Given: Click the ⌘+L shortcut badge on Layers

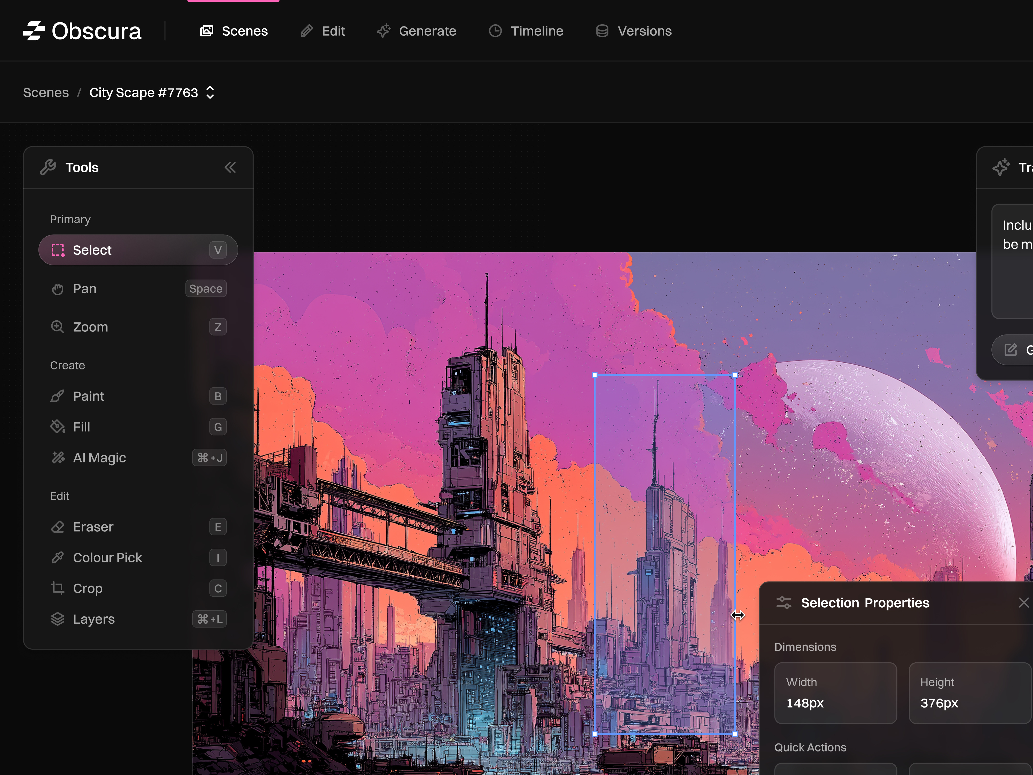Looking at the screenshot, I should (x=210, y=619).
